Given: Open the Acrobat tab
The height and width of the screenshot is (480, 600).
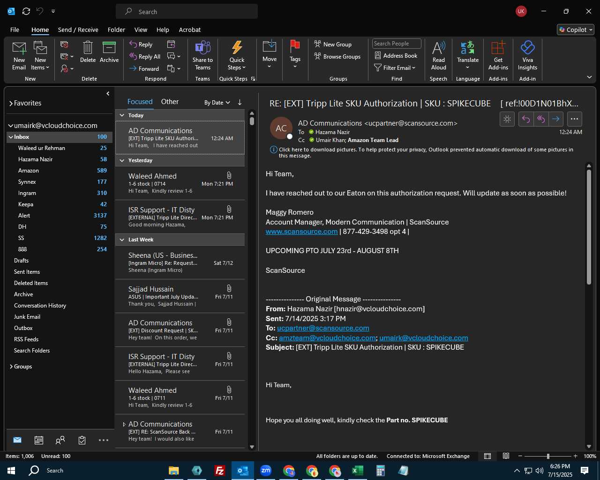Looking at the screenshot, I should coord(190,30).
